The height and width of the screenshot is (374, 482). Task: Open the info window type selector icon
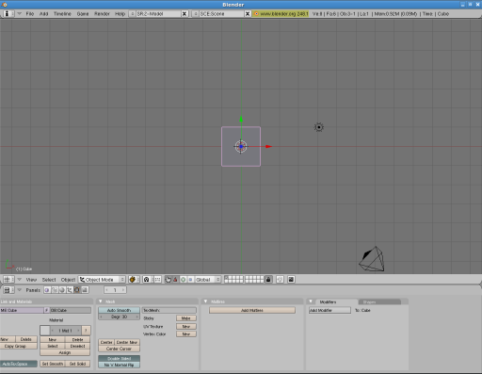point(8,14)
